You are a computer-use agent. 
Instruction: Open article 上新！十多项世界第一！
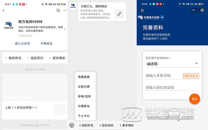coord(21,108)
